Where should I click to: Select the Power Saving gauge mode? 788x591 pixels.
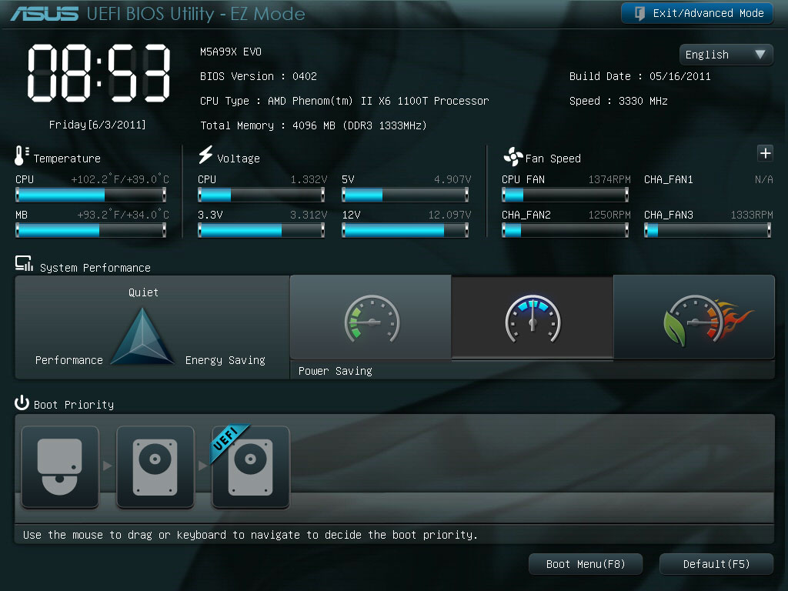(x=371, y=318)
